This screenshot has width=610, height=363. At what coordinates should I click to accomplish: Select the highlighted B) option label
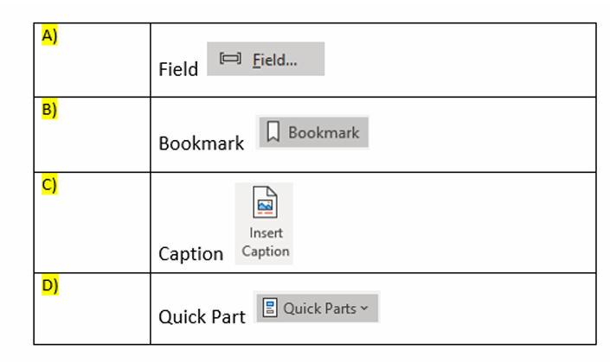48,111
